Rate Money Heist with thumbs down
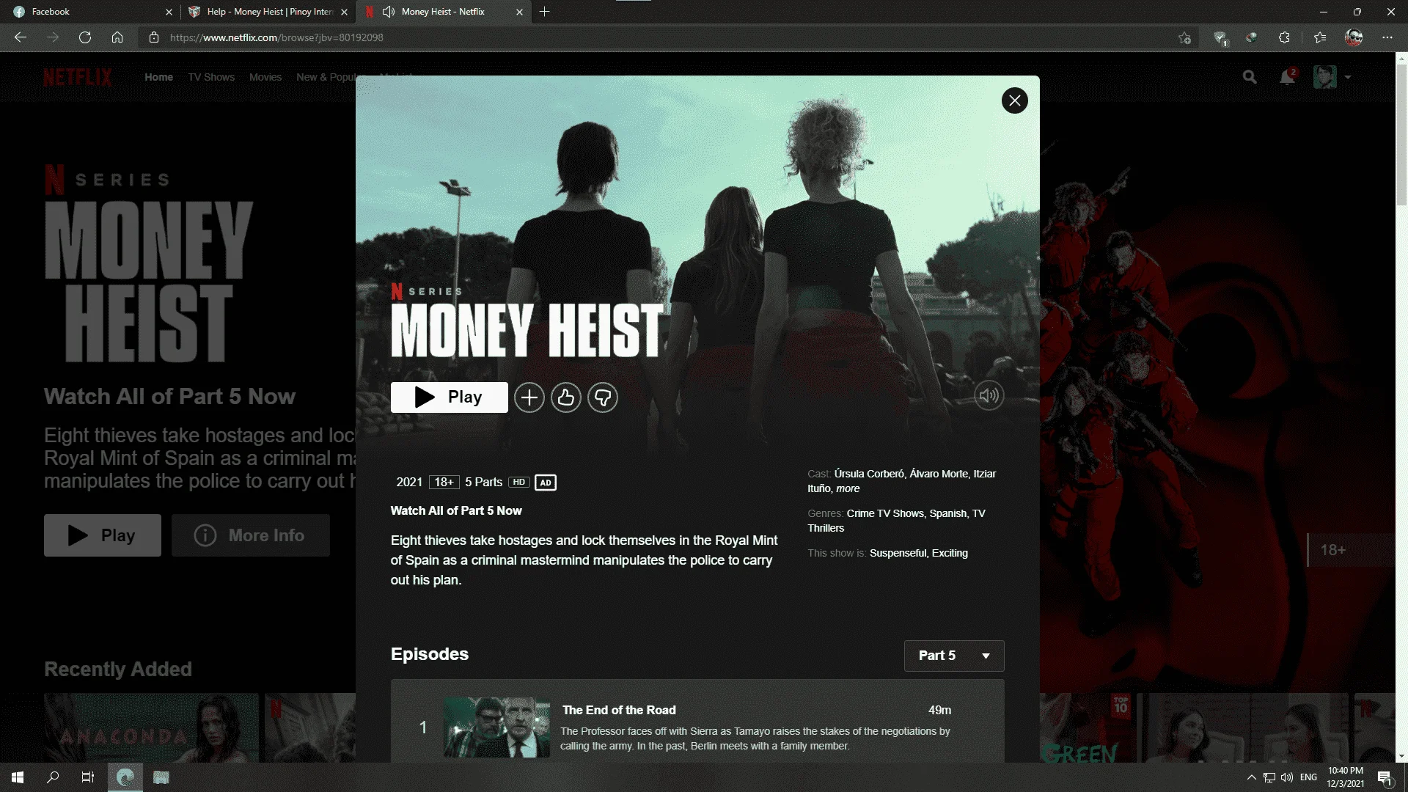 (x=603, y=397)
